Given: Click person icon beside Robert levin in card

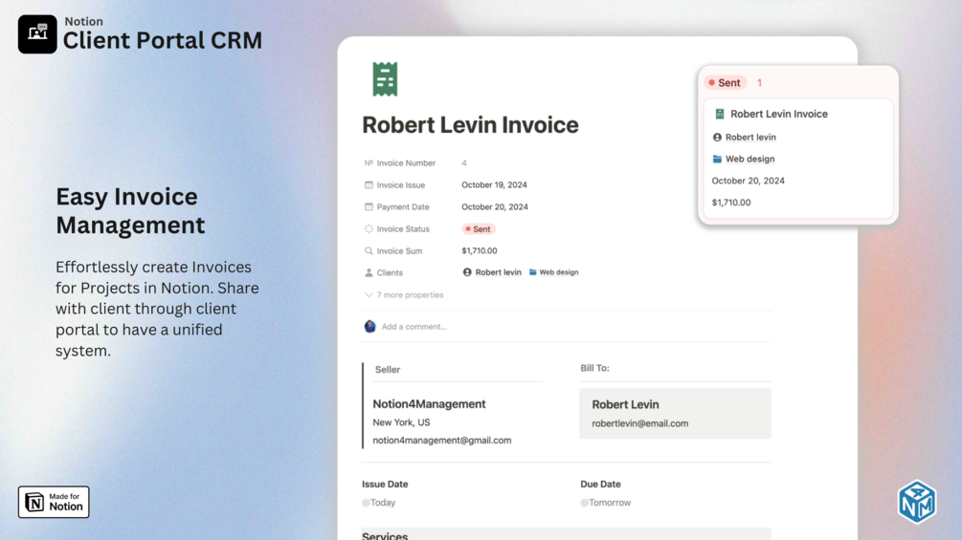Looking at the screenshot, I should pyautogui.click(x=717, y=137).
